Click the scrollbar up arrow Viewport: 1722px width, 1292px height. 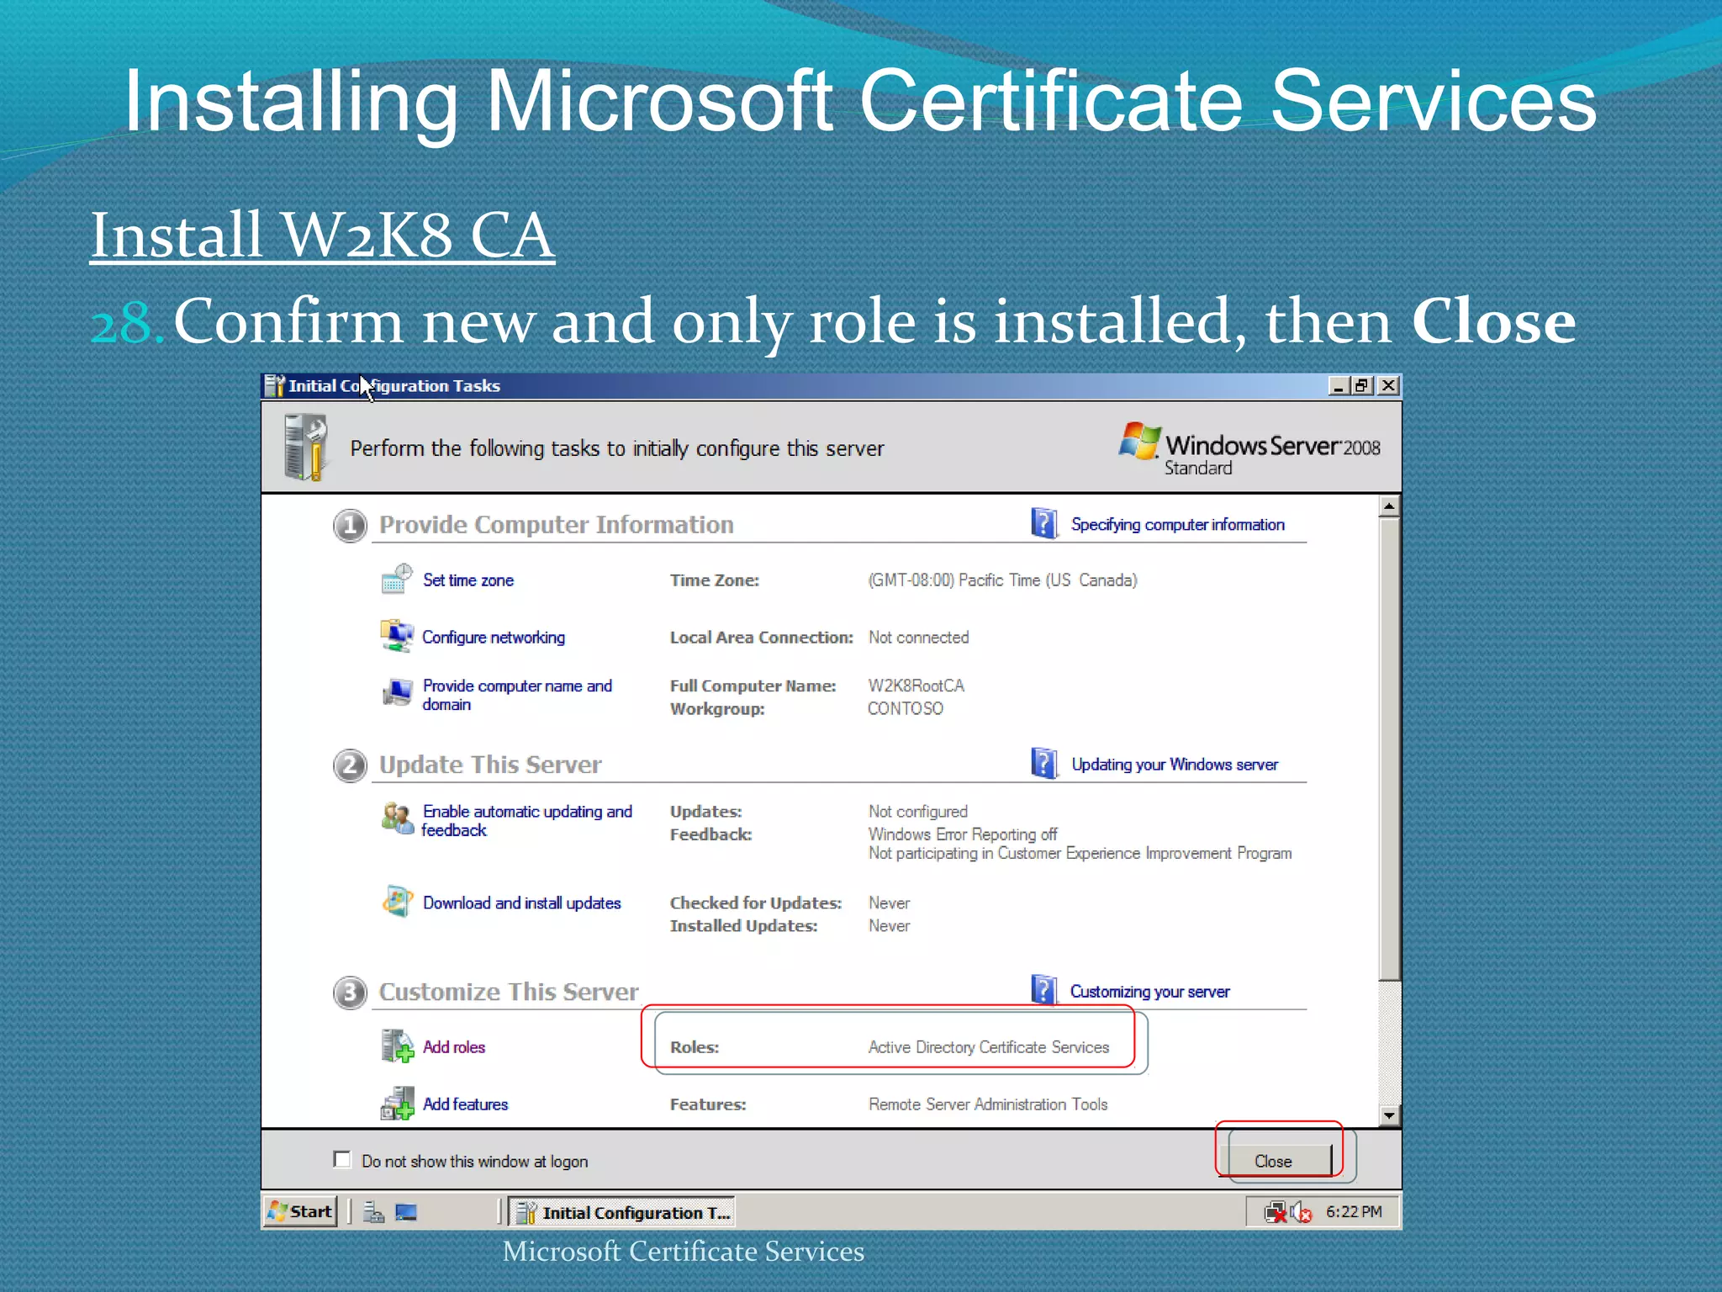coord(1389,506)
